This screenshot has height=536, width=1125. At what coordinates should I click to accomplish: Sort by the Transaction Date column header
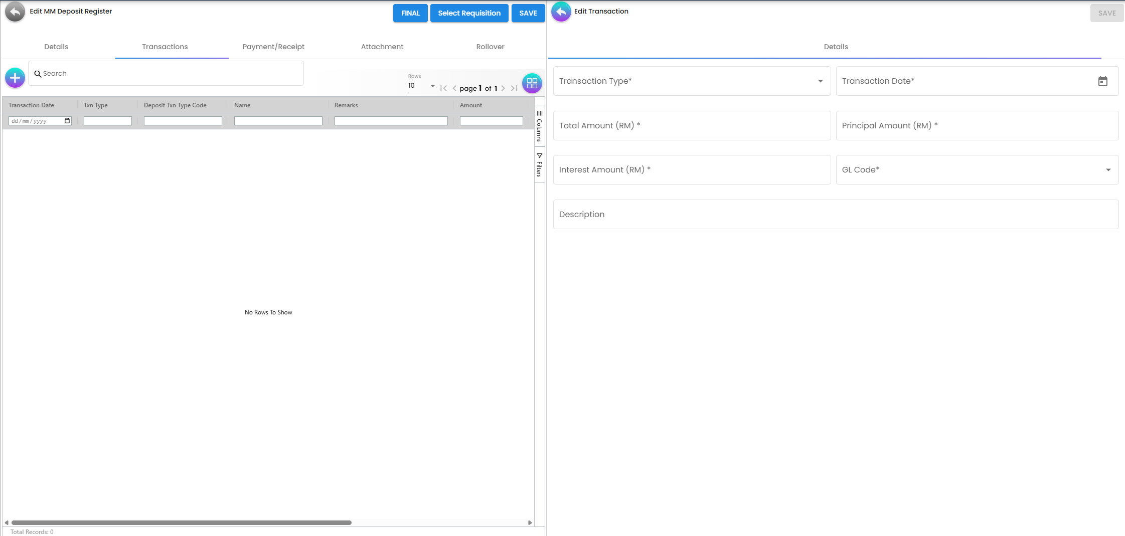tap(31, 105)
